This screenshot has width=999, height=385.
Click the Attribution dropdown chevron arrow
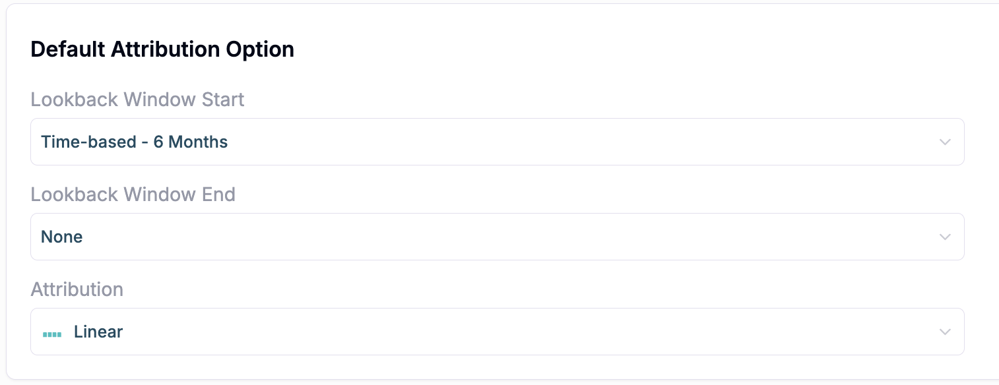click(x=945, y=332)
